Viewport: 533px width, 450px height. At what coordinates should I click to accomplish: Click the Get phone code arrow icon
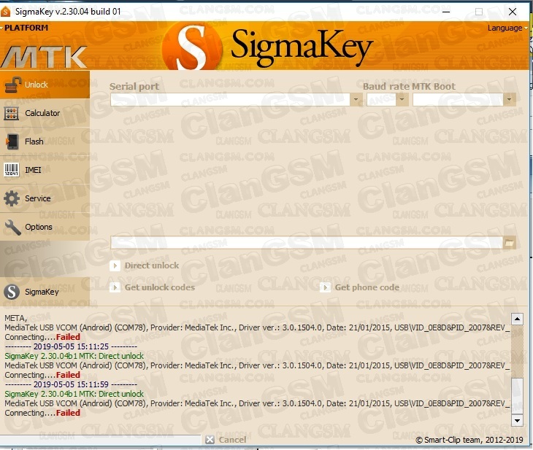coord(325,287)
